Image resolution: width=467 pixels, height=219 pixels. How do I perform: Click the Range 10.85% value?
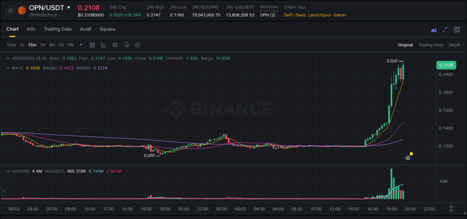coord(223,58)
